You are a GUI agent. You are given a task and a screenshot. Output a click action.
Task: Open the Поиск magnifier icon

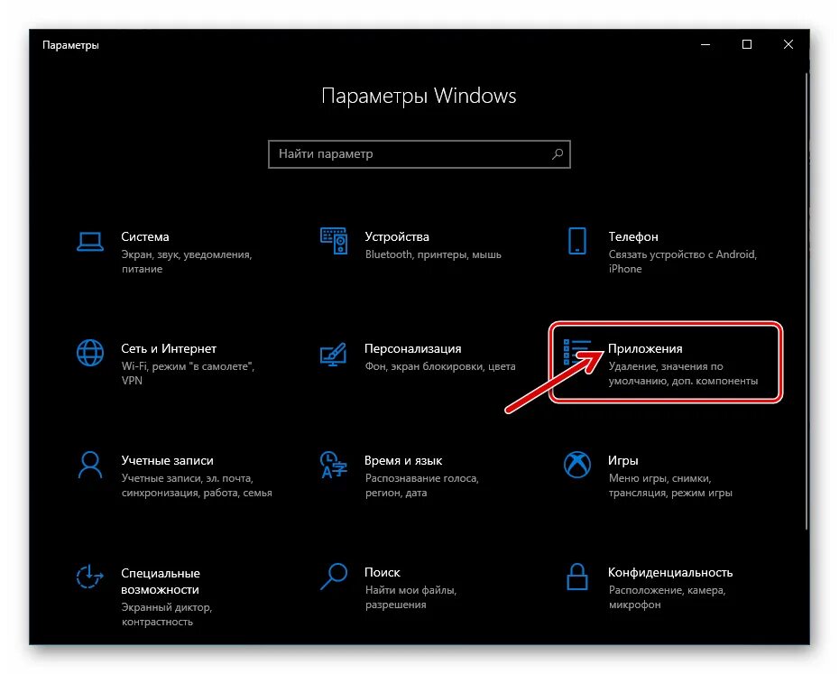point(334,577)
